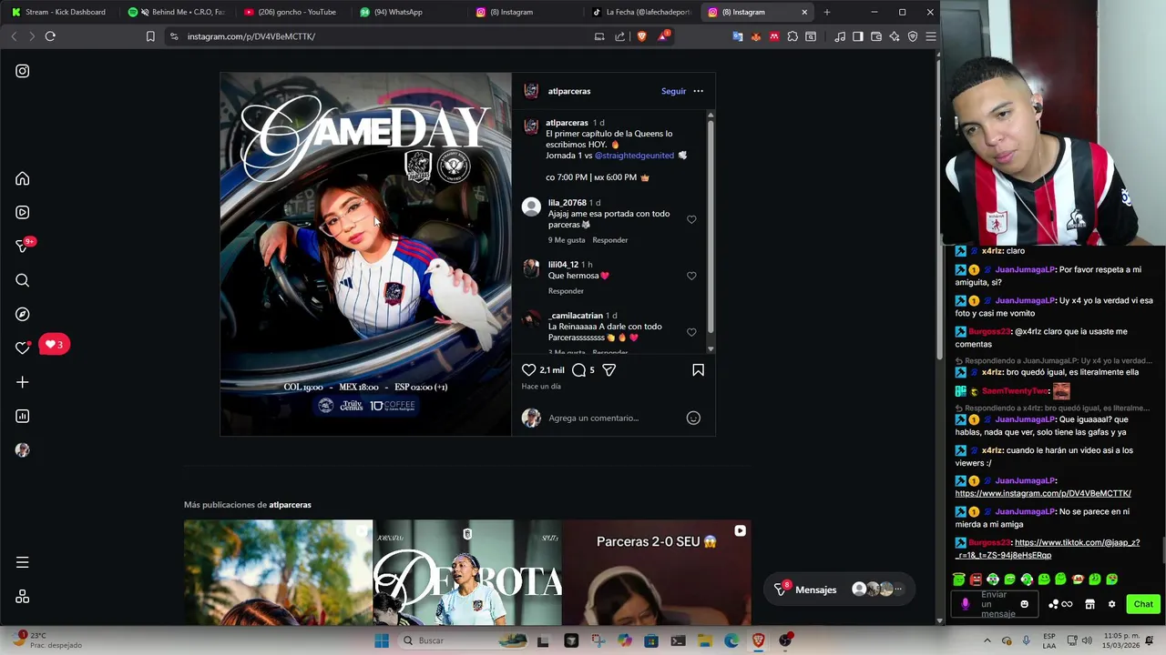This screenshot has height=655, width=1166.
Task: Open Brave Wallet icon
Action: 876,36
